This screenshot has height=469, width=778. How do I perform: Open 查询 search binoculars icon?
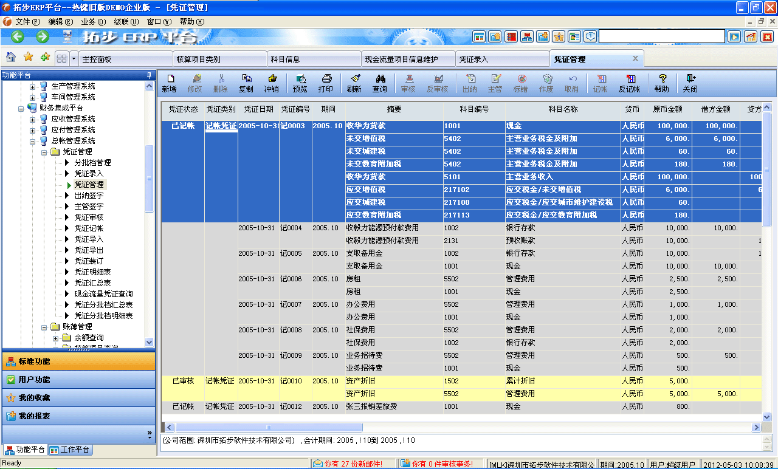coord(380,83)
